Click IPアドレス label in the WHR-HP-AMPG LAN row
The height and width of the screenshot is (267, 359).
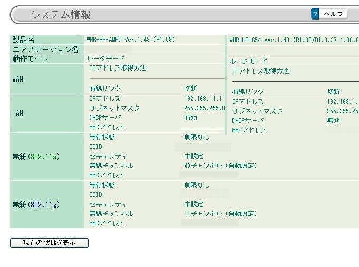pyautogui.click(x=105, y=99)
